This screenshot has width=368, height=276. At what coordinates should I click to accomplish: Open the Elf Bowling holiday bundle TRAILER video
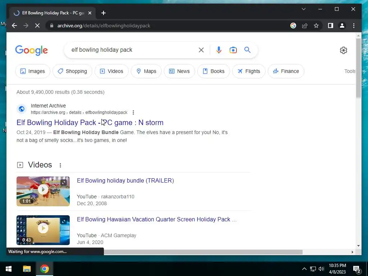click(125, 180)
